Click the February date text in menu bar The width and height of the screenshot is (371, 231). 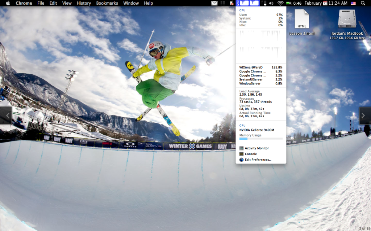click(313, 3)
